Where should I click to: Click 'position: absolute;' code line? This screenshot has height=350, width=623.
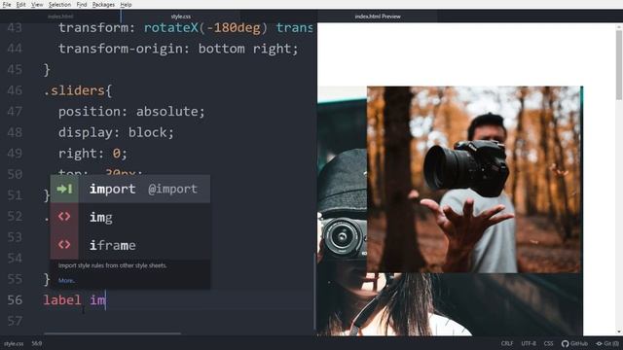(131, 112)
